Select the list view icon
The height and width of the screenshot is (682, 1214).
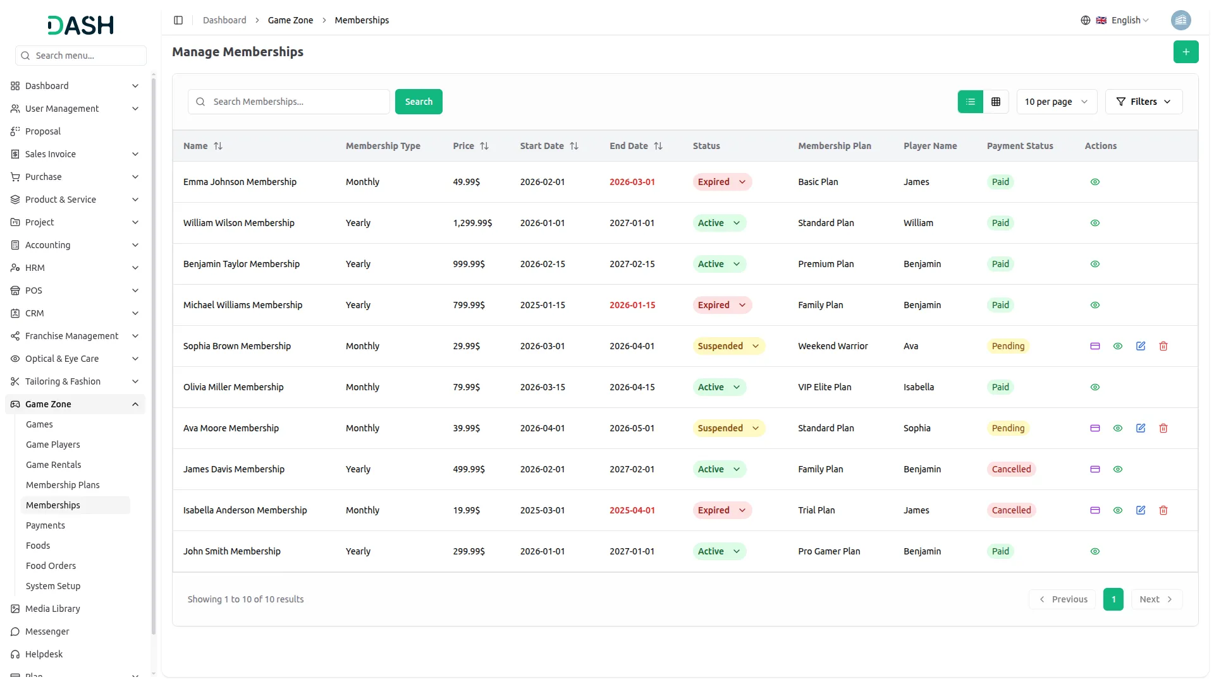(x=970, y=102)
